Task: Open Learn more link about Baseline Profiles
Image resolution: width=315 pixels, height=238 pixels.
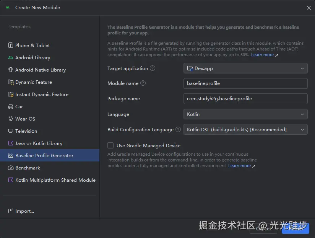Action: 262,55
